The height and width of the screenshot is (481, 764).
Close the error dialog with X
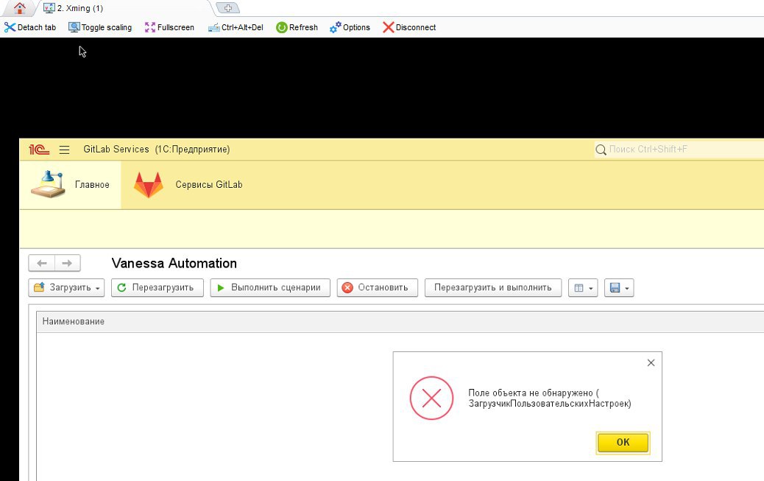tap(651, 363)
